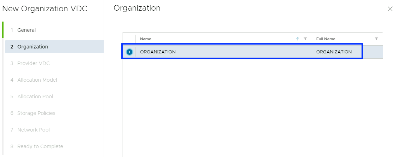Viewport: 398px width, 157px height.
Task: Select the ORGANIZATION radio button
Action: tap(129, 52)
